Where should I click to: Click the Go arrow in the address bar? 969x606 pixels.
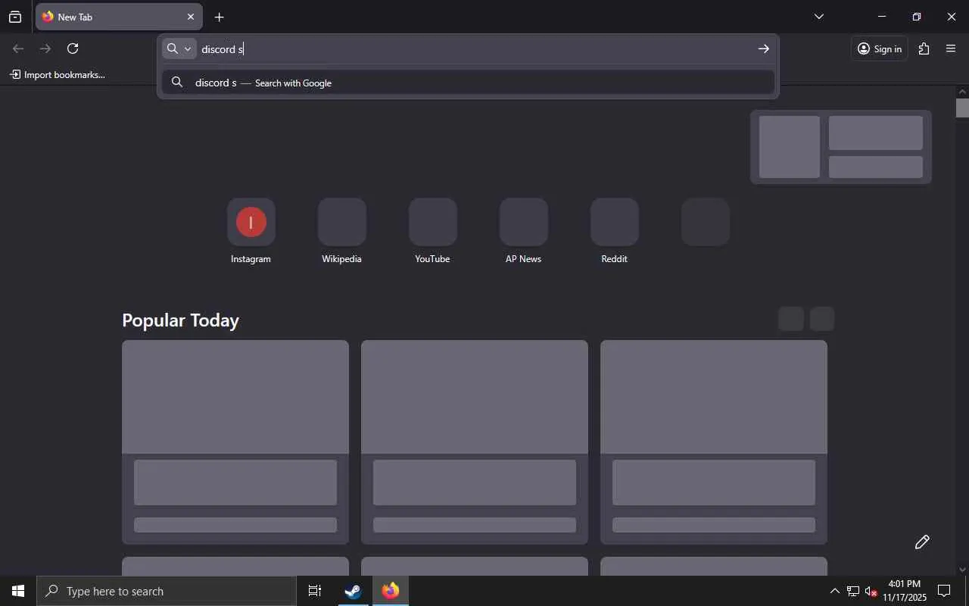coord(763,49)
